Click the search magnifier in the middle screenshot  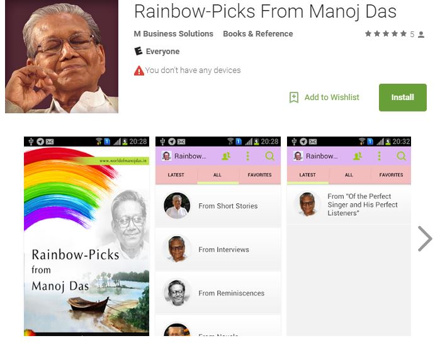pos(269,156)
